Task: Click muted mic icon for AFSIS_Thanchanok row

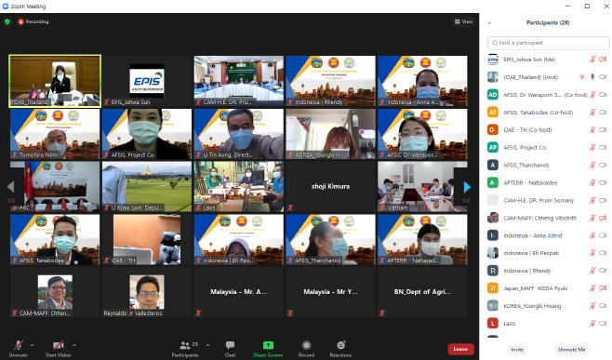Action: point(592,166)
